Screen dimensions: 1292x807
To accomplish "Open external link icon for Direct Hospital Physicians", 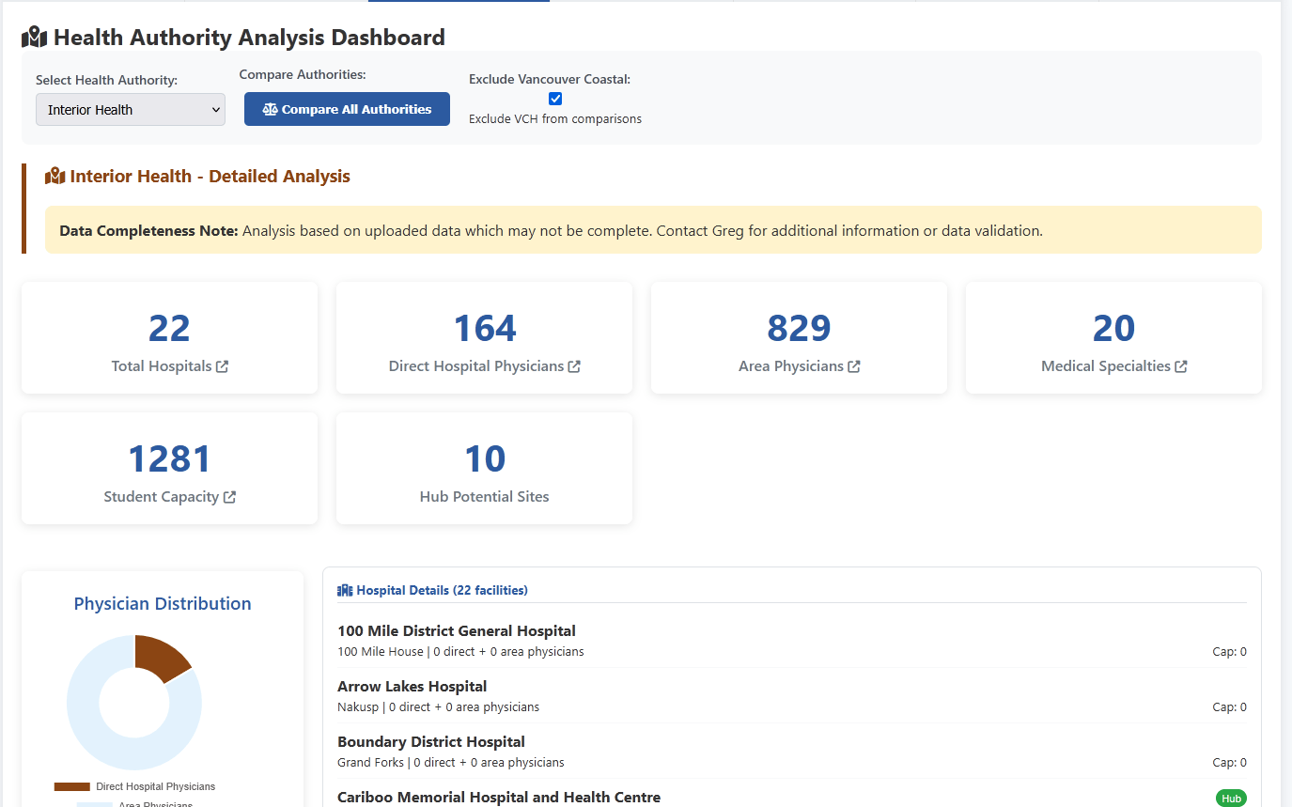I will point(574,366).
